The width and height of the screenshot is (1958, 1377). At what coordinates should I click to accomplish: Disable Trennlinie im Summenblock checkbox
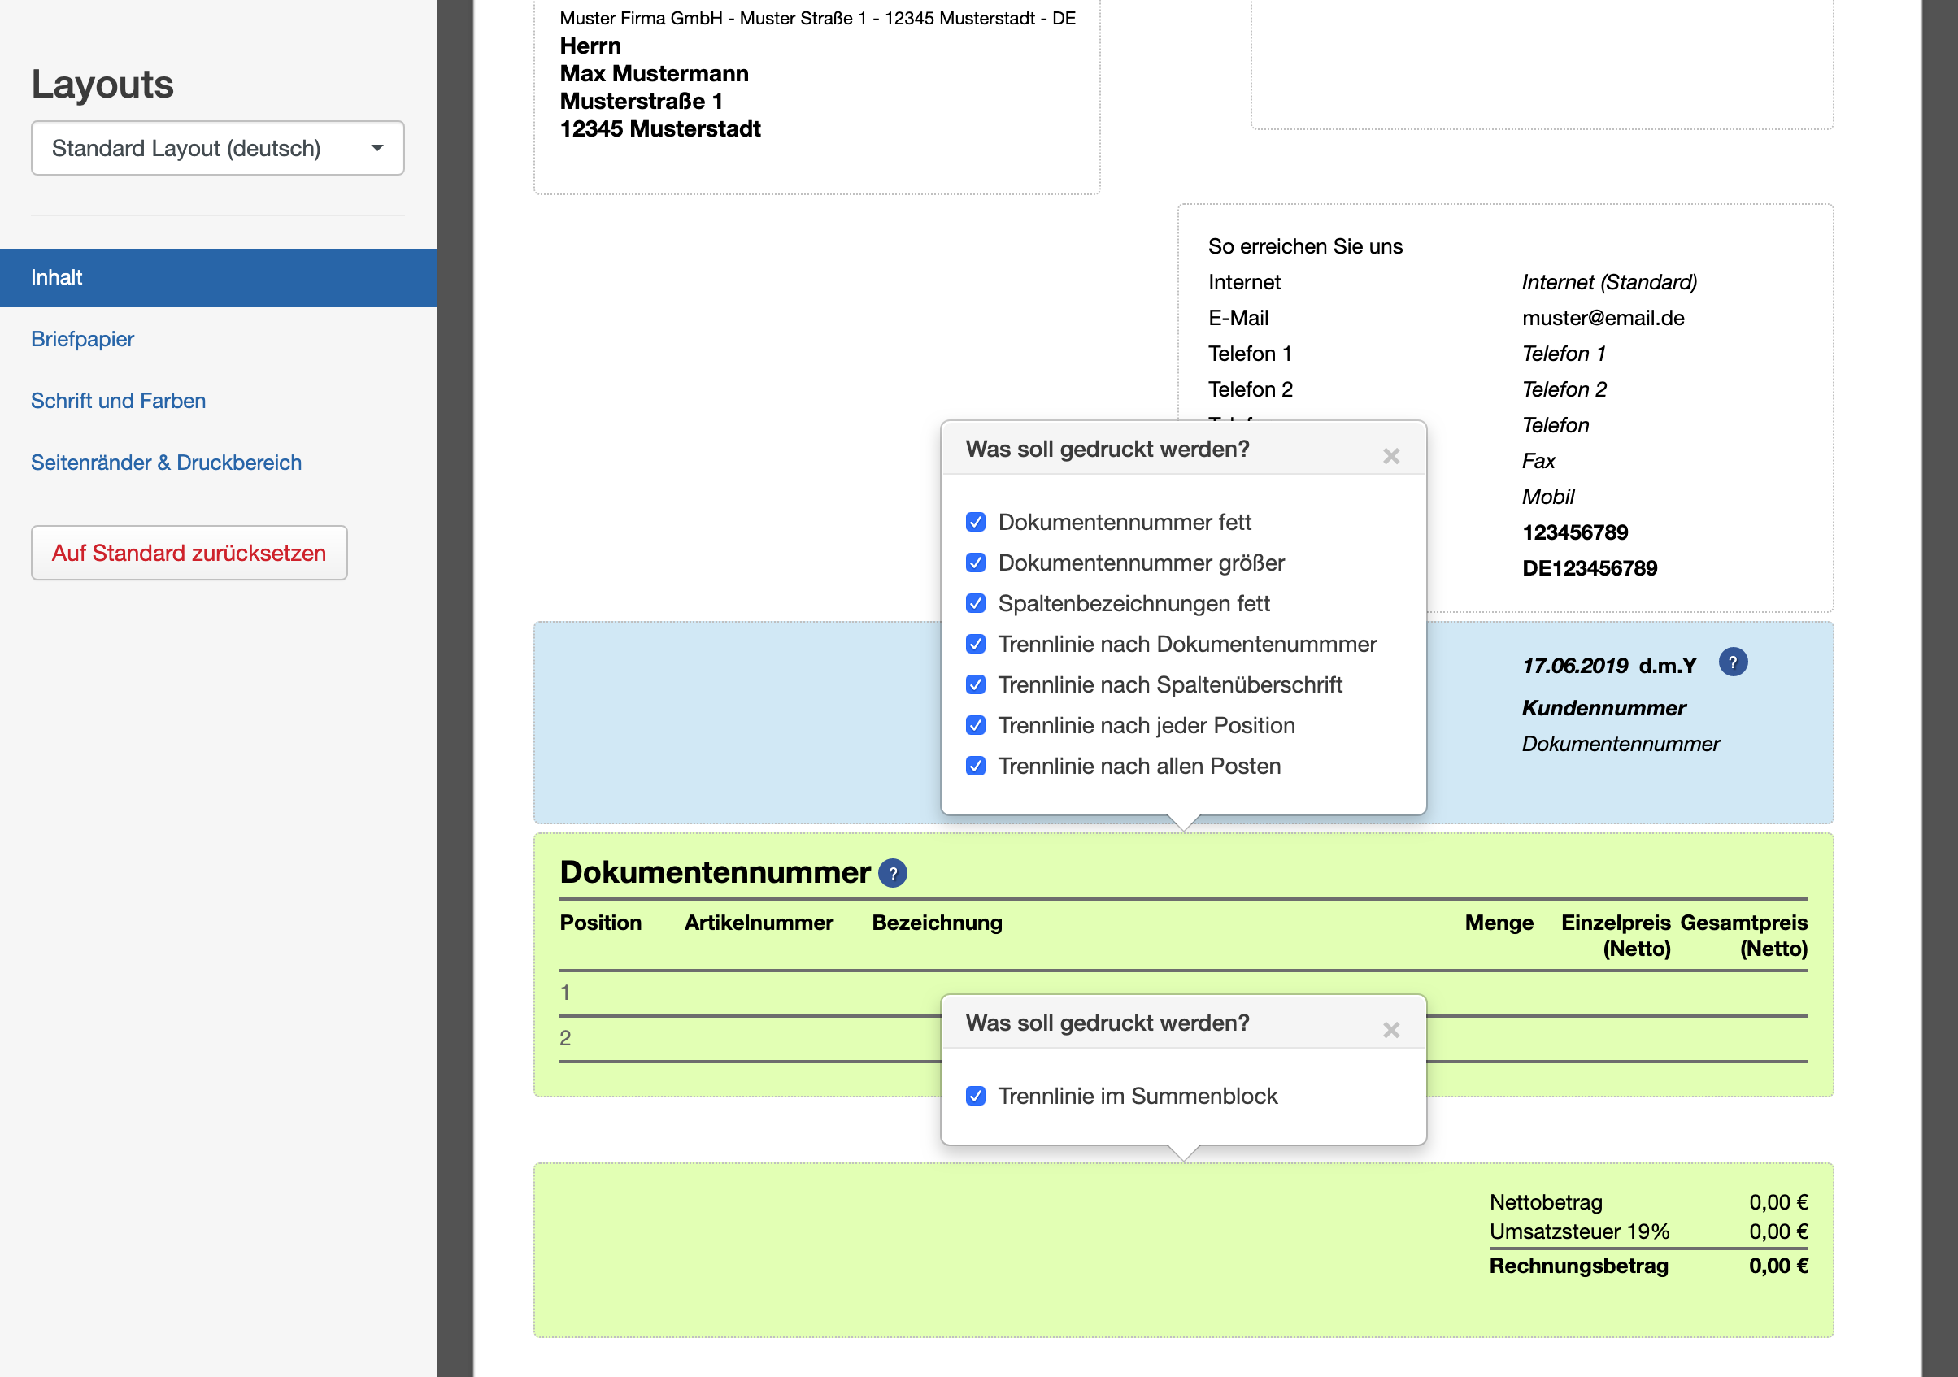[976, 1096]
